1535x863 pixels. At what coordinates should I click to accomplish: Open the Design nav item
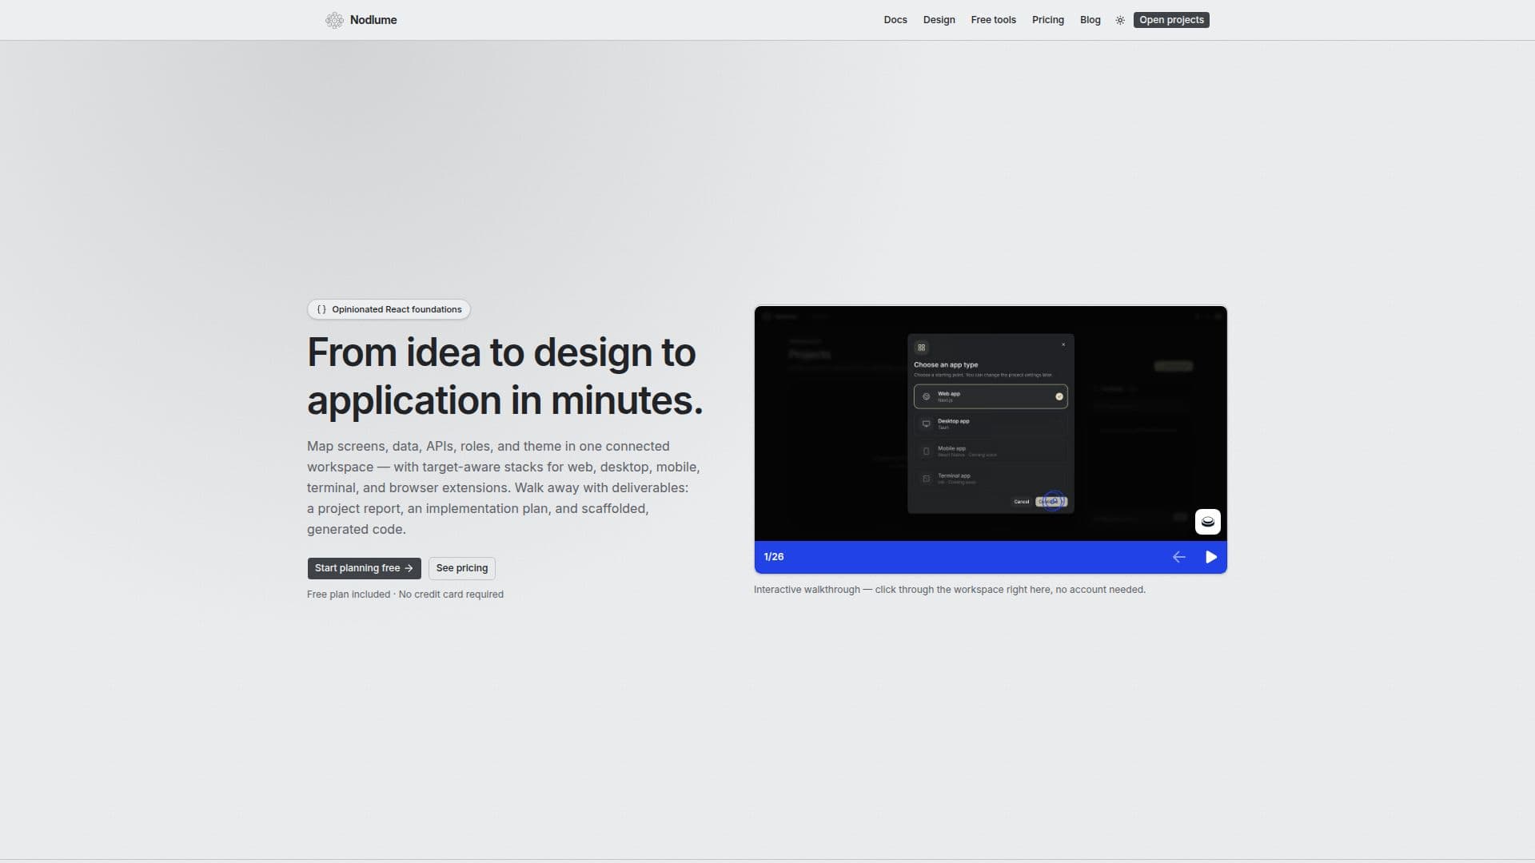[x=939, y=20]
